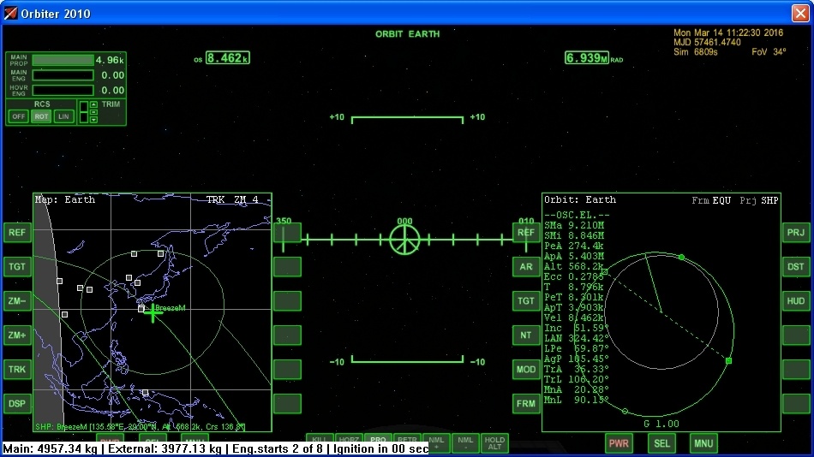Click the orbital speed readout 8.462k

(x=227, y=57)
